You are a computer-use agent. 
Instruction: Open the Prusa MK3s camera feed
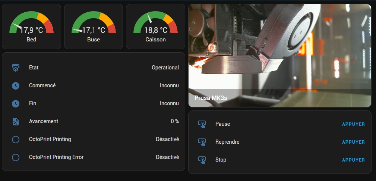280,56
